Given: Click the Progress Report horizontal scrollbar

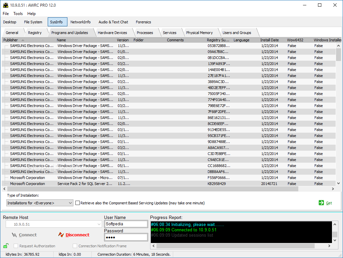Looking at the screenshot, I should 241,246.
